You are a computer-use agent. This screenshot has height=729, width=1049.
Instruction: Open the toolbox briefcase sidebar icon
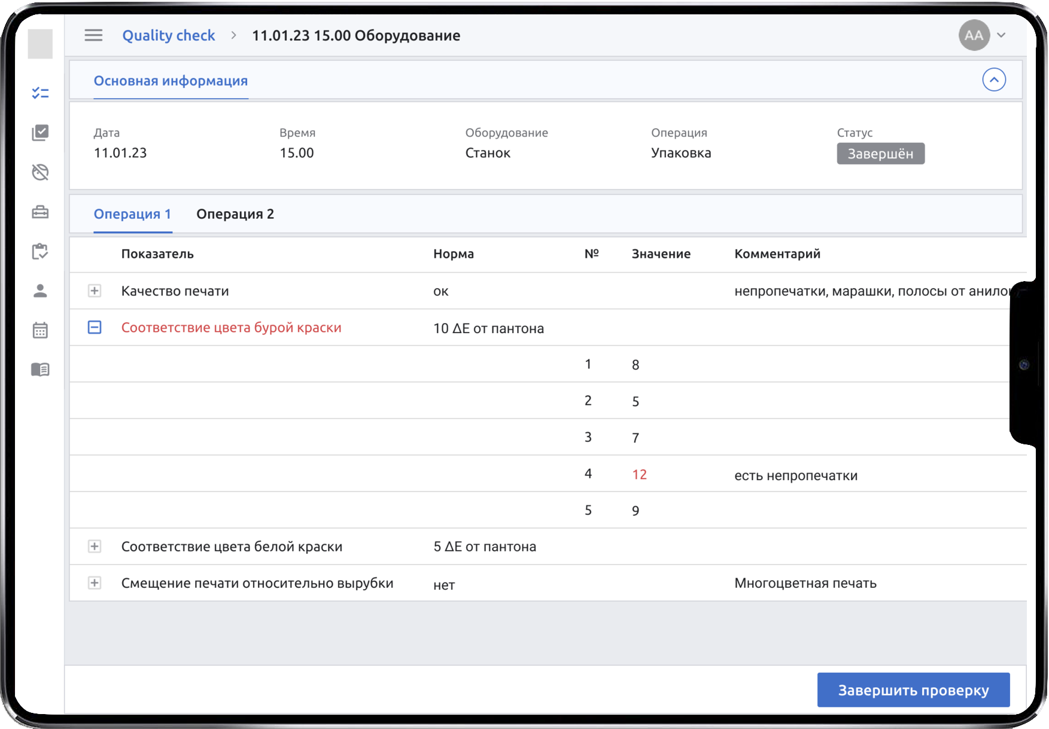pyautogui.click(x=40, y=212)
